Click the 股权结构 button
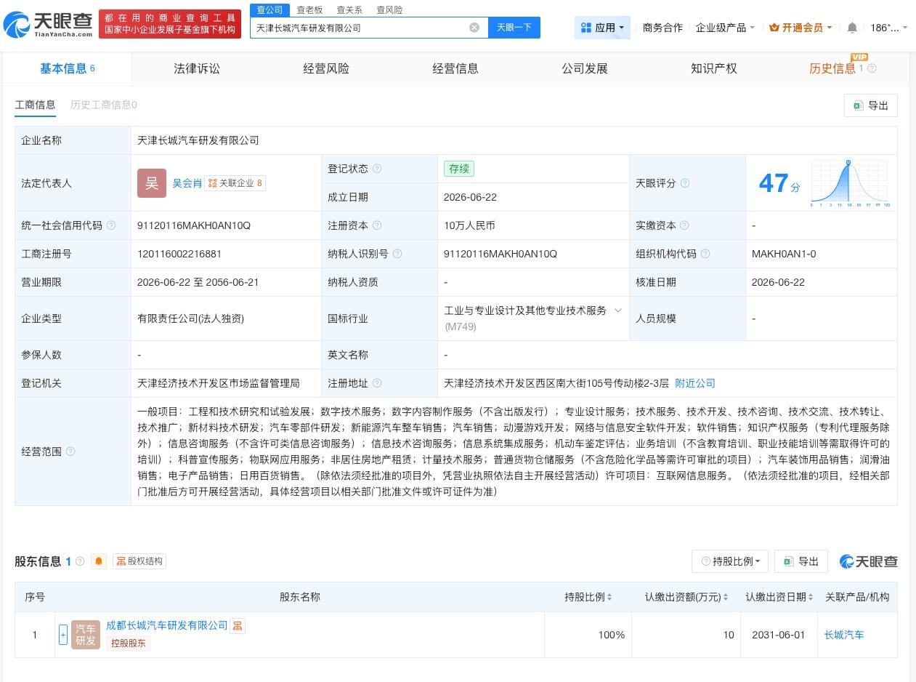This screenshot has height=682, width=916. pyautogui.click(x=139, y=561)
